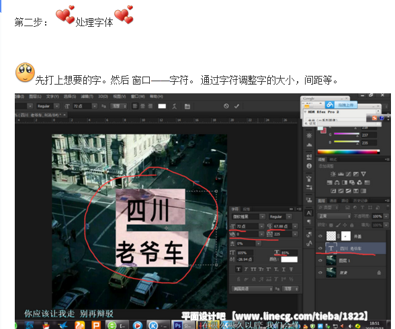
Task: Open the 文字(Y) menu
Action: 52,97
